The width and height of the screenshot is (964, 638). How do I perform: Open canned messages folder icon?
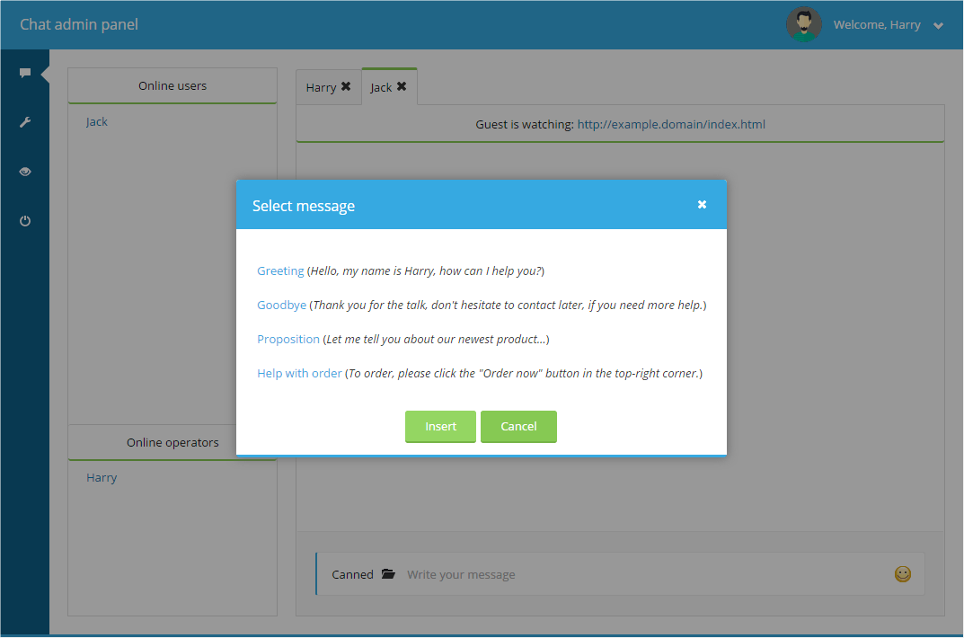[x=388, y=574]
